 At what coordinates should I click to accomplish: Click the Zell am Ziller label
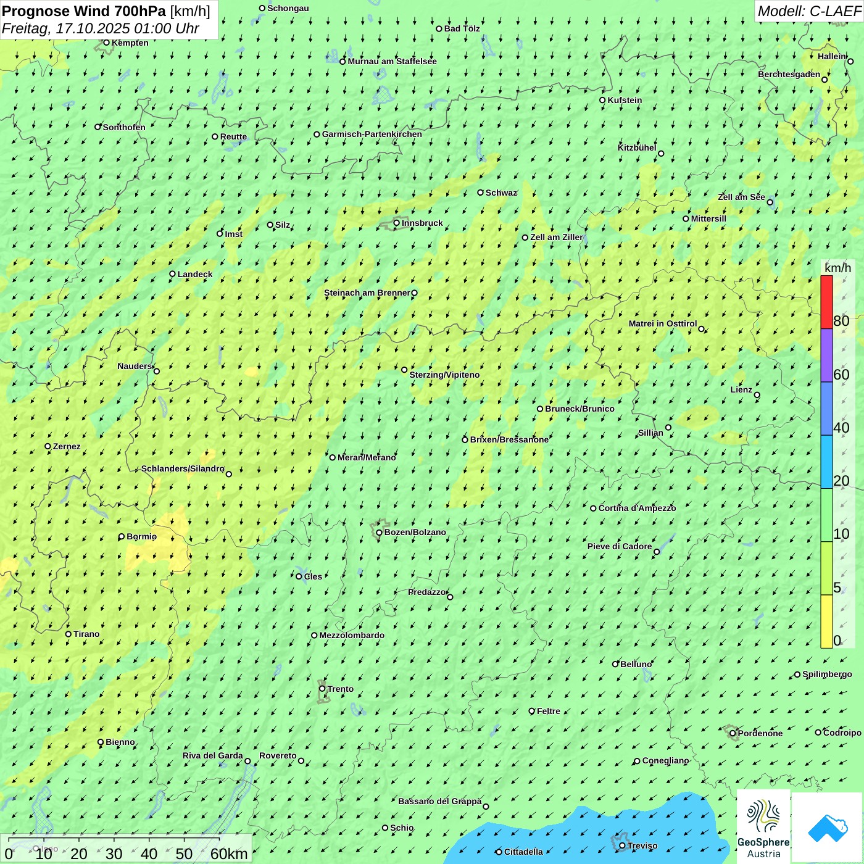coord(557,237)
